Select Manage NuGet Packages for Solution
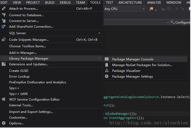The width and height of the screenshot is (191, 128). (x=145, y=65)
